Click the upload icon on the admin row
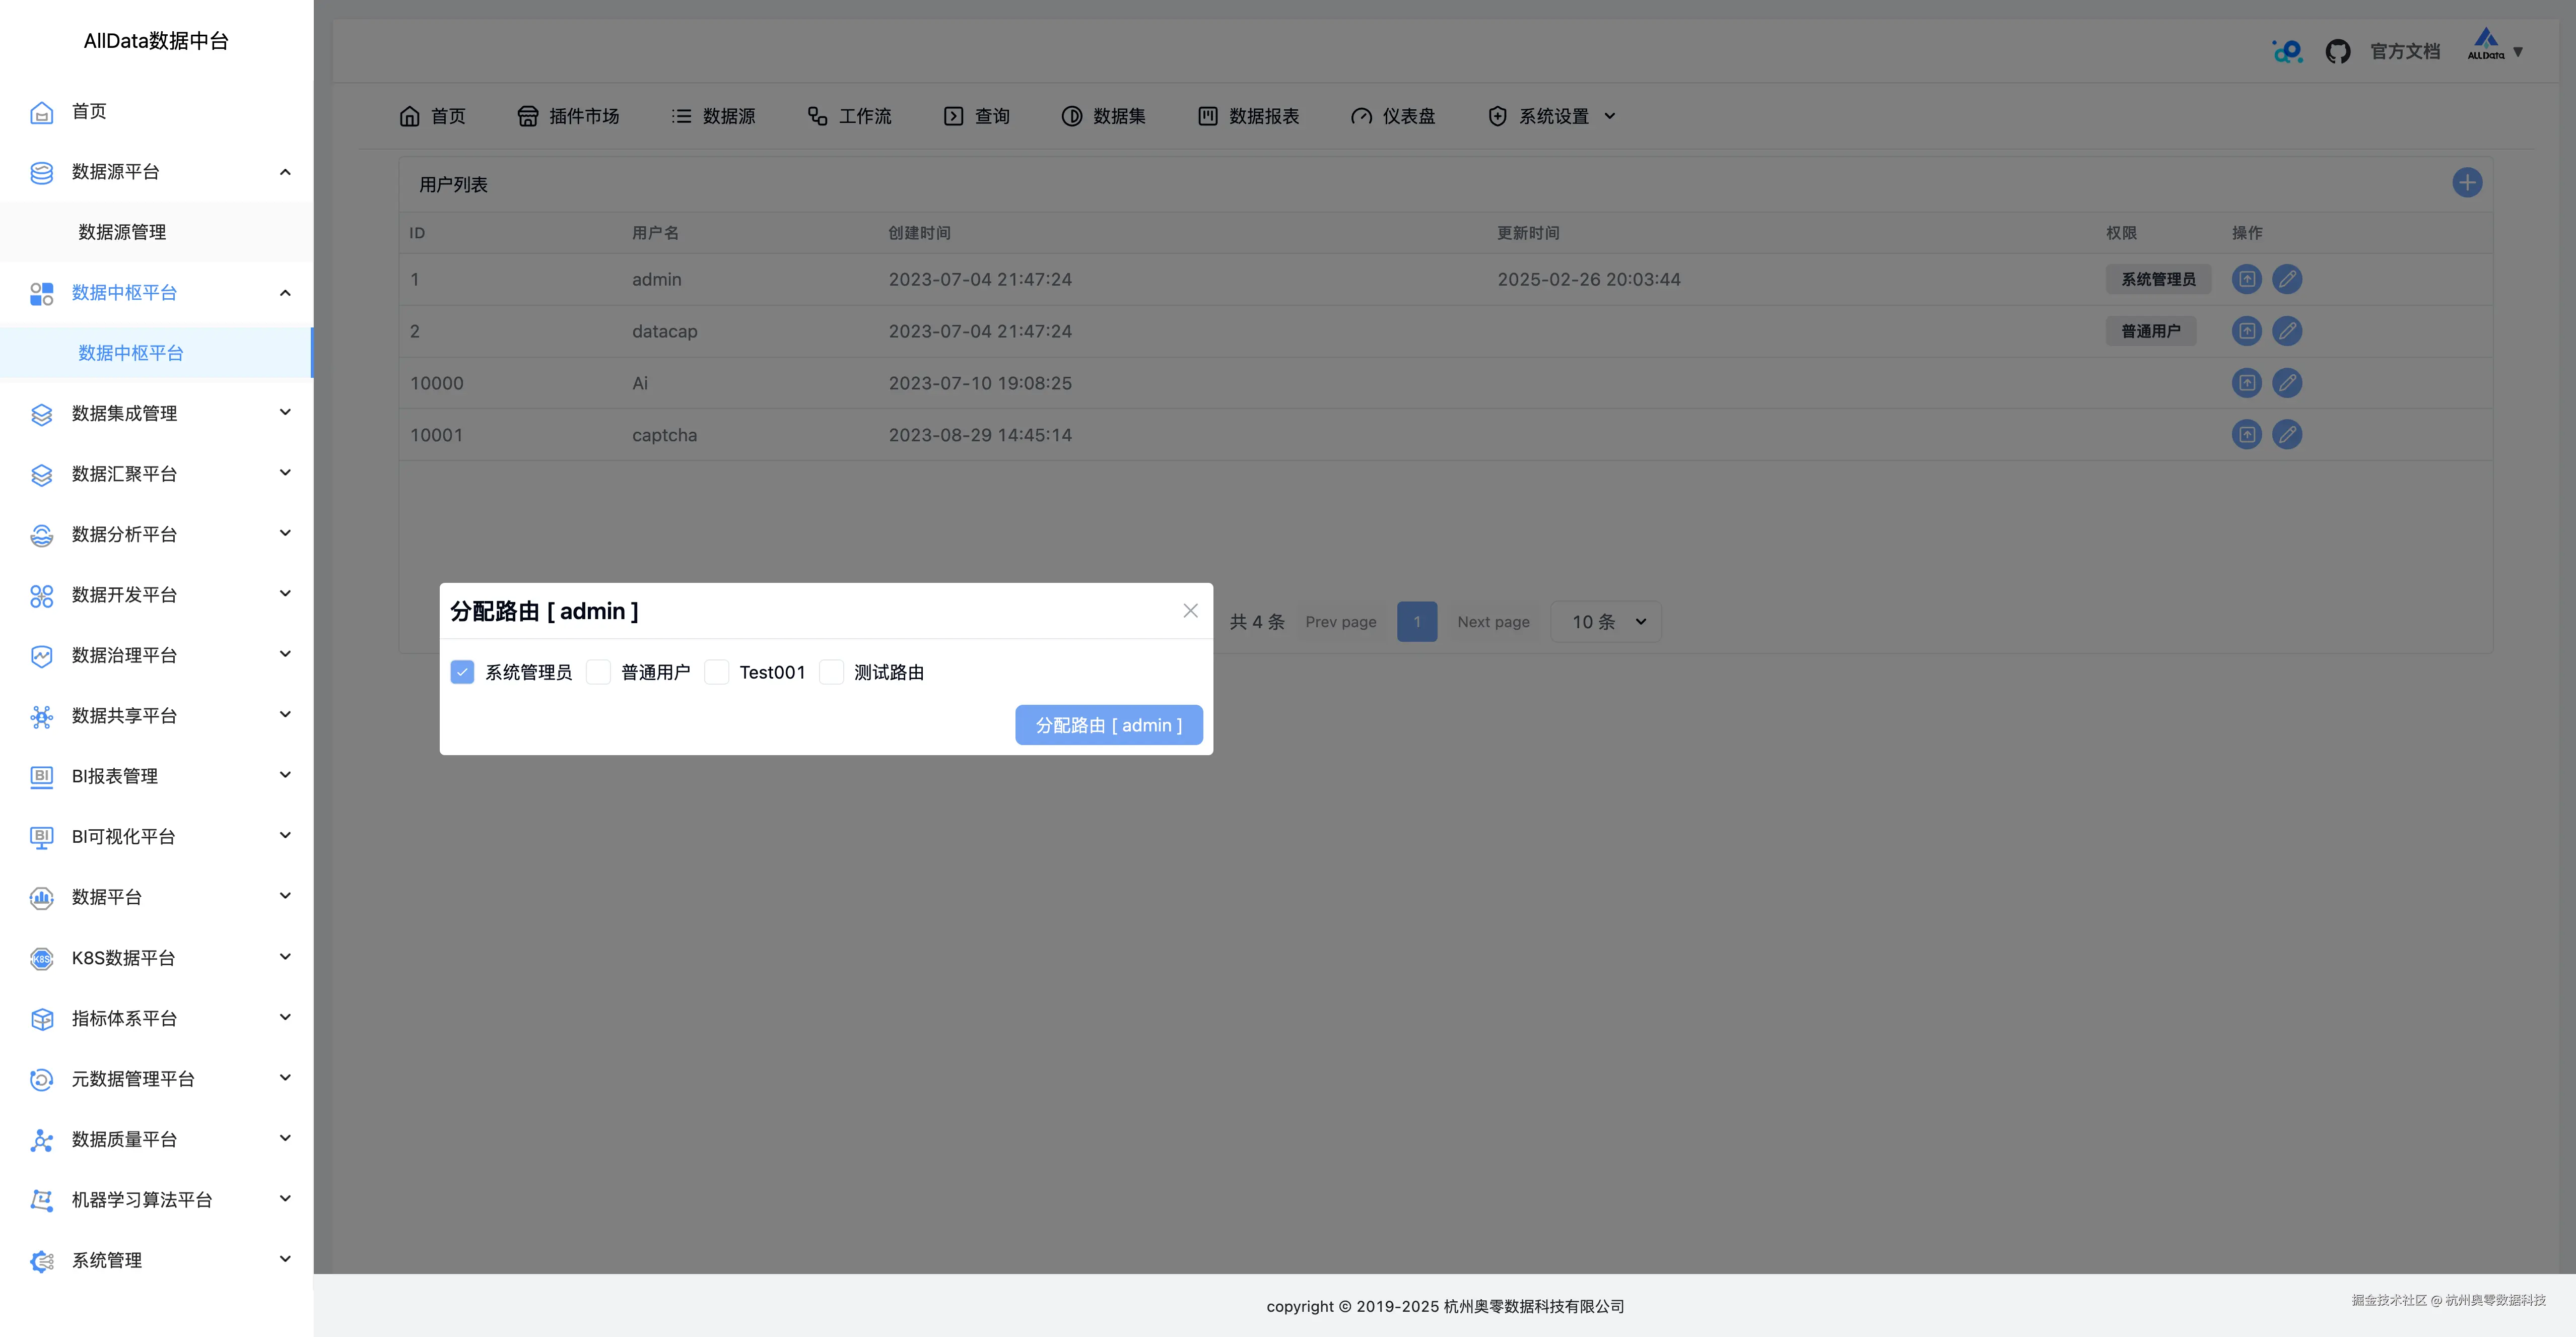Image resolution: width=2576 pixels, height=1337 pixels. [x=2246, y=279]
